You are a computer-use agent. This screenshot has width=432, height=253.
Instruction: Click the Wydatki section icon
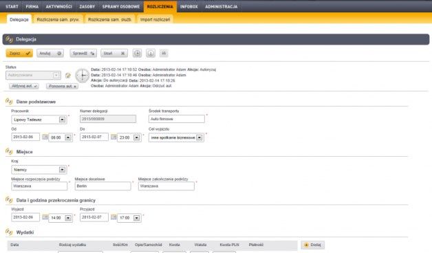tap(9, 232)
